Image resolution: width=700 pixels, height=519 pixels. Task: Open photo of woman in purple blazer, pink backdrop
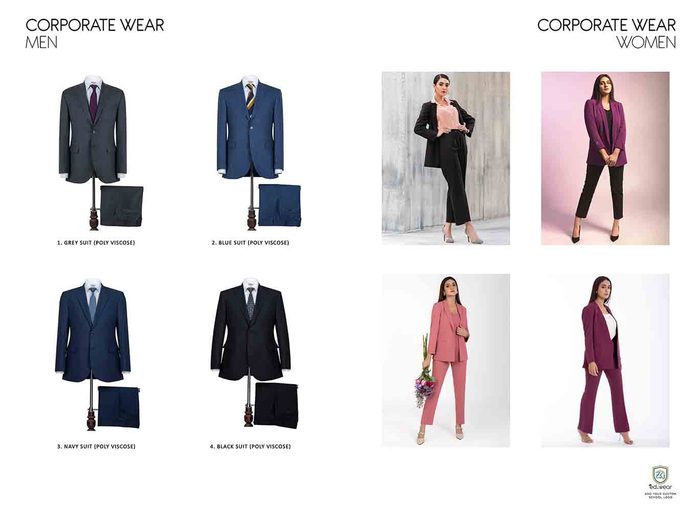click(605, 158)
